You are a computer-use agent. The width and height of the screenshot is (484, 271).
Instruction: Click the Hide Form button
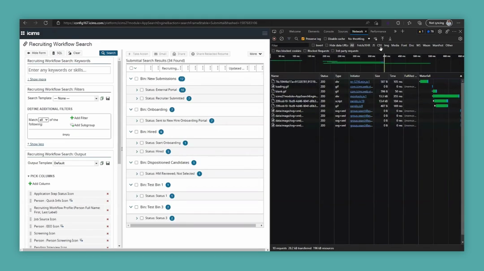pyautogui.click(x=37, y=53)
